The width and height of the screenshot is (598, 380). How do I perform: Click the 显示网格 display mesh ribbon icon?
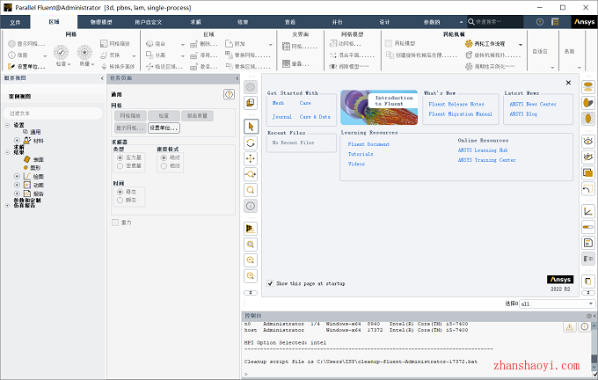(11, 43)
